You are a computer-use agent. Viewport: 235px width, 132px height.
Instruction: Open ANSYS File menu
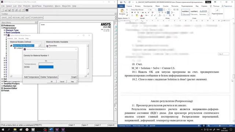coord(3,6)
